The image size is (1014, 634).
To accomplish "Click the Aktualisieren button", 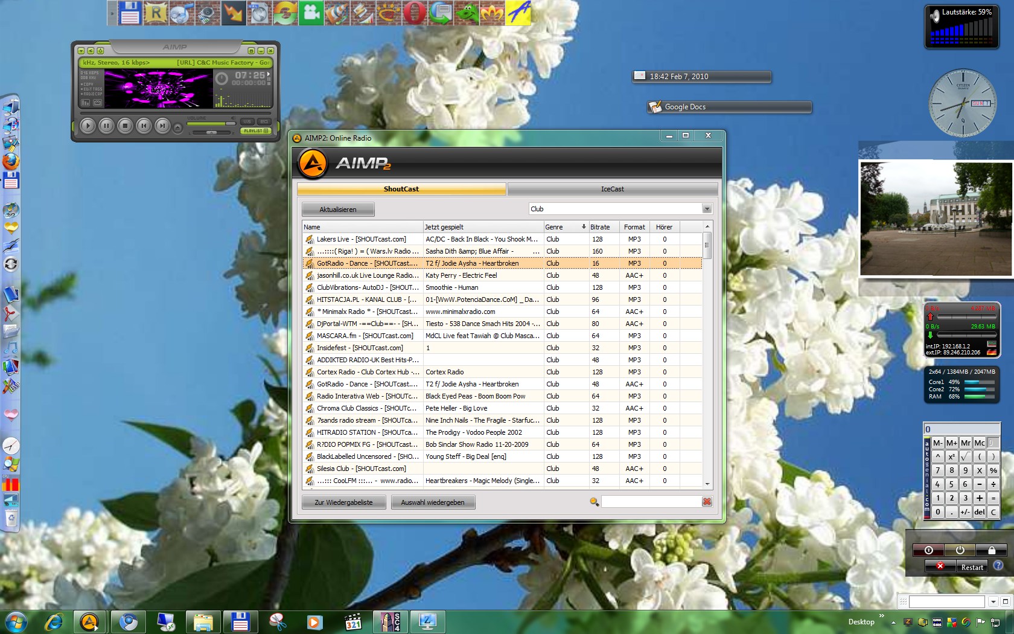I will pos(338,210).
